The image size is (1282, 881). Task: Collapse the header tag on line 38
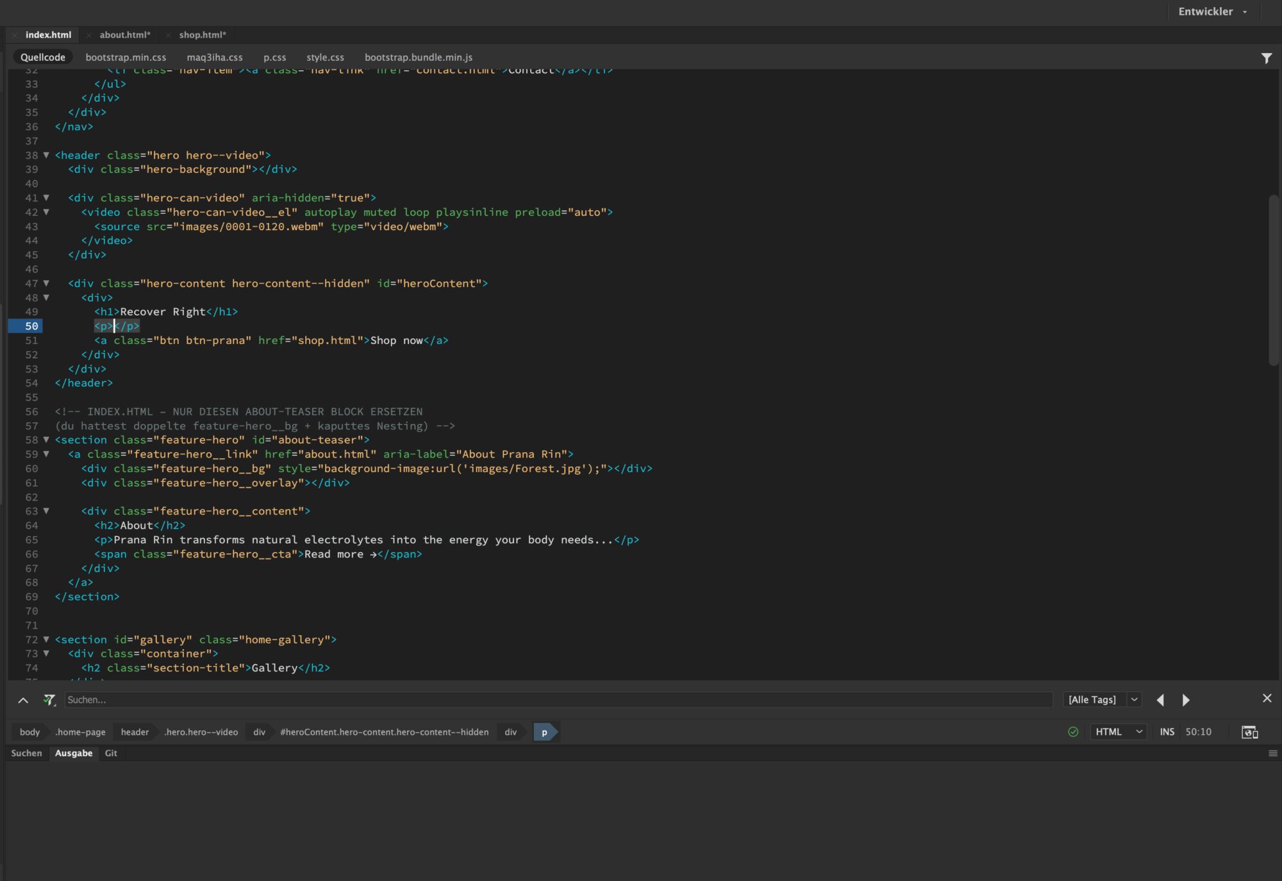tap(46, 155)
